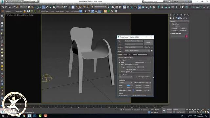Switch to the GI tab
The height and width of the screenshot is (118, 210).
coord(130,55)
